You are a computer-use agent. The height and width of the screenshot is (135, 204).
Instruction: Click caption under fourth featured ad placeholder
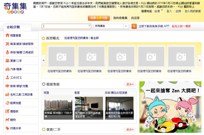[x=149, y=71]
